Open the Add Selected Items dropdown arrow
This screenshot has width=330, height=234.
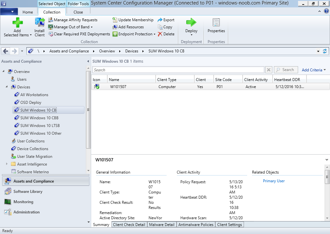click(x=31, y=35)
